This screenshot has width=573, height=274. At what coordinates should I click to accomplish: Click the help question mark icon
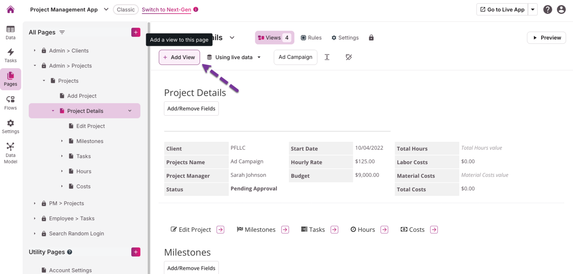pyautogui.click(x=547, y=10)
